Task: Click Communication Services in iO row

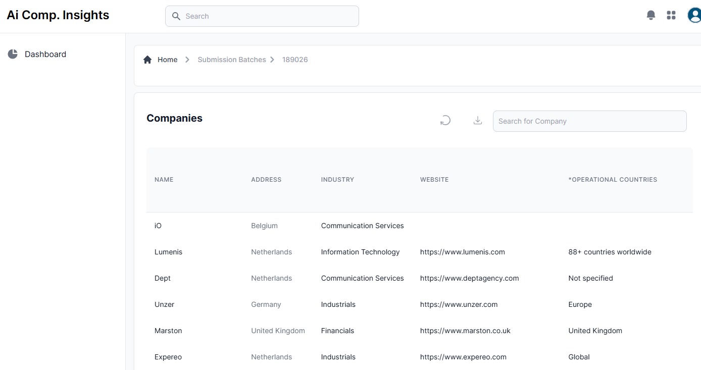Action: 363,226
